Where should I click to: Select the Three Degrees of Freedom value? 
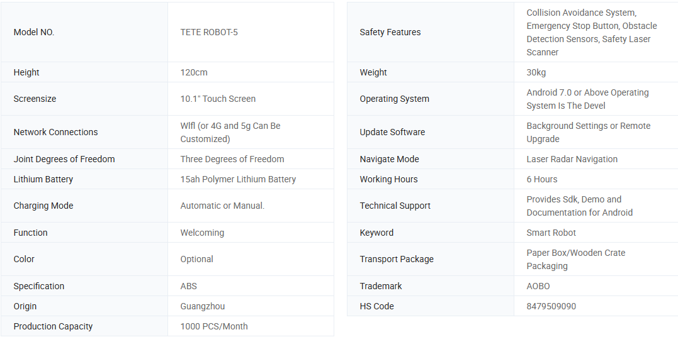(232, 159)
